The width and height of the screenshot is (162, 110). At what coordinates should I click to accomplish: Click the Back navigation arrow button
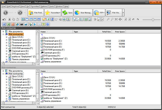click(x=5, y=13)
